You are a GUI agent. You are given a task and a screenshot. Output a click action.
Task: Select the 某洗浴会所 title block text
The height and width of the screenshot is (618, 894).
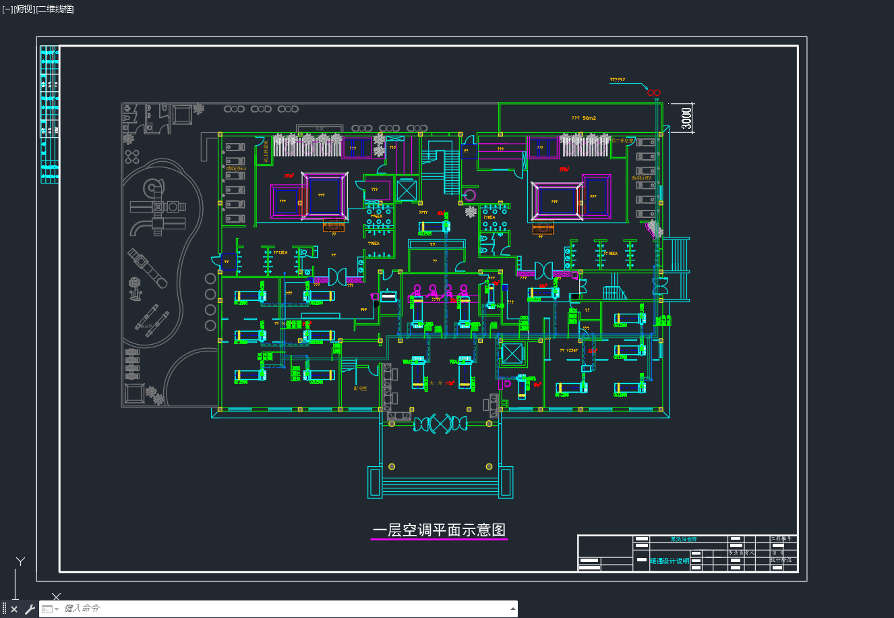(x=684, y=539)
